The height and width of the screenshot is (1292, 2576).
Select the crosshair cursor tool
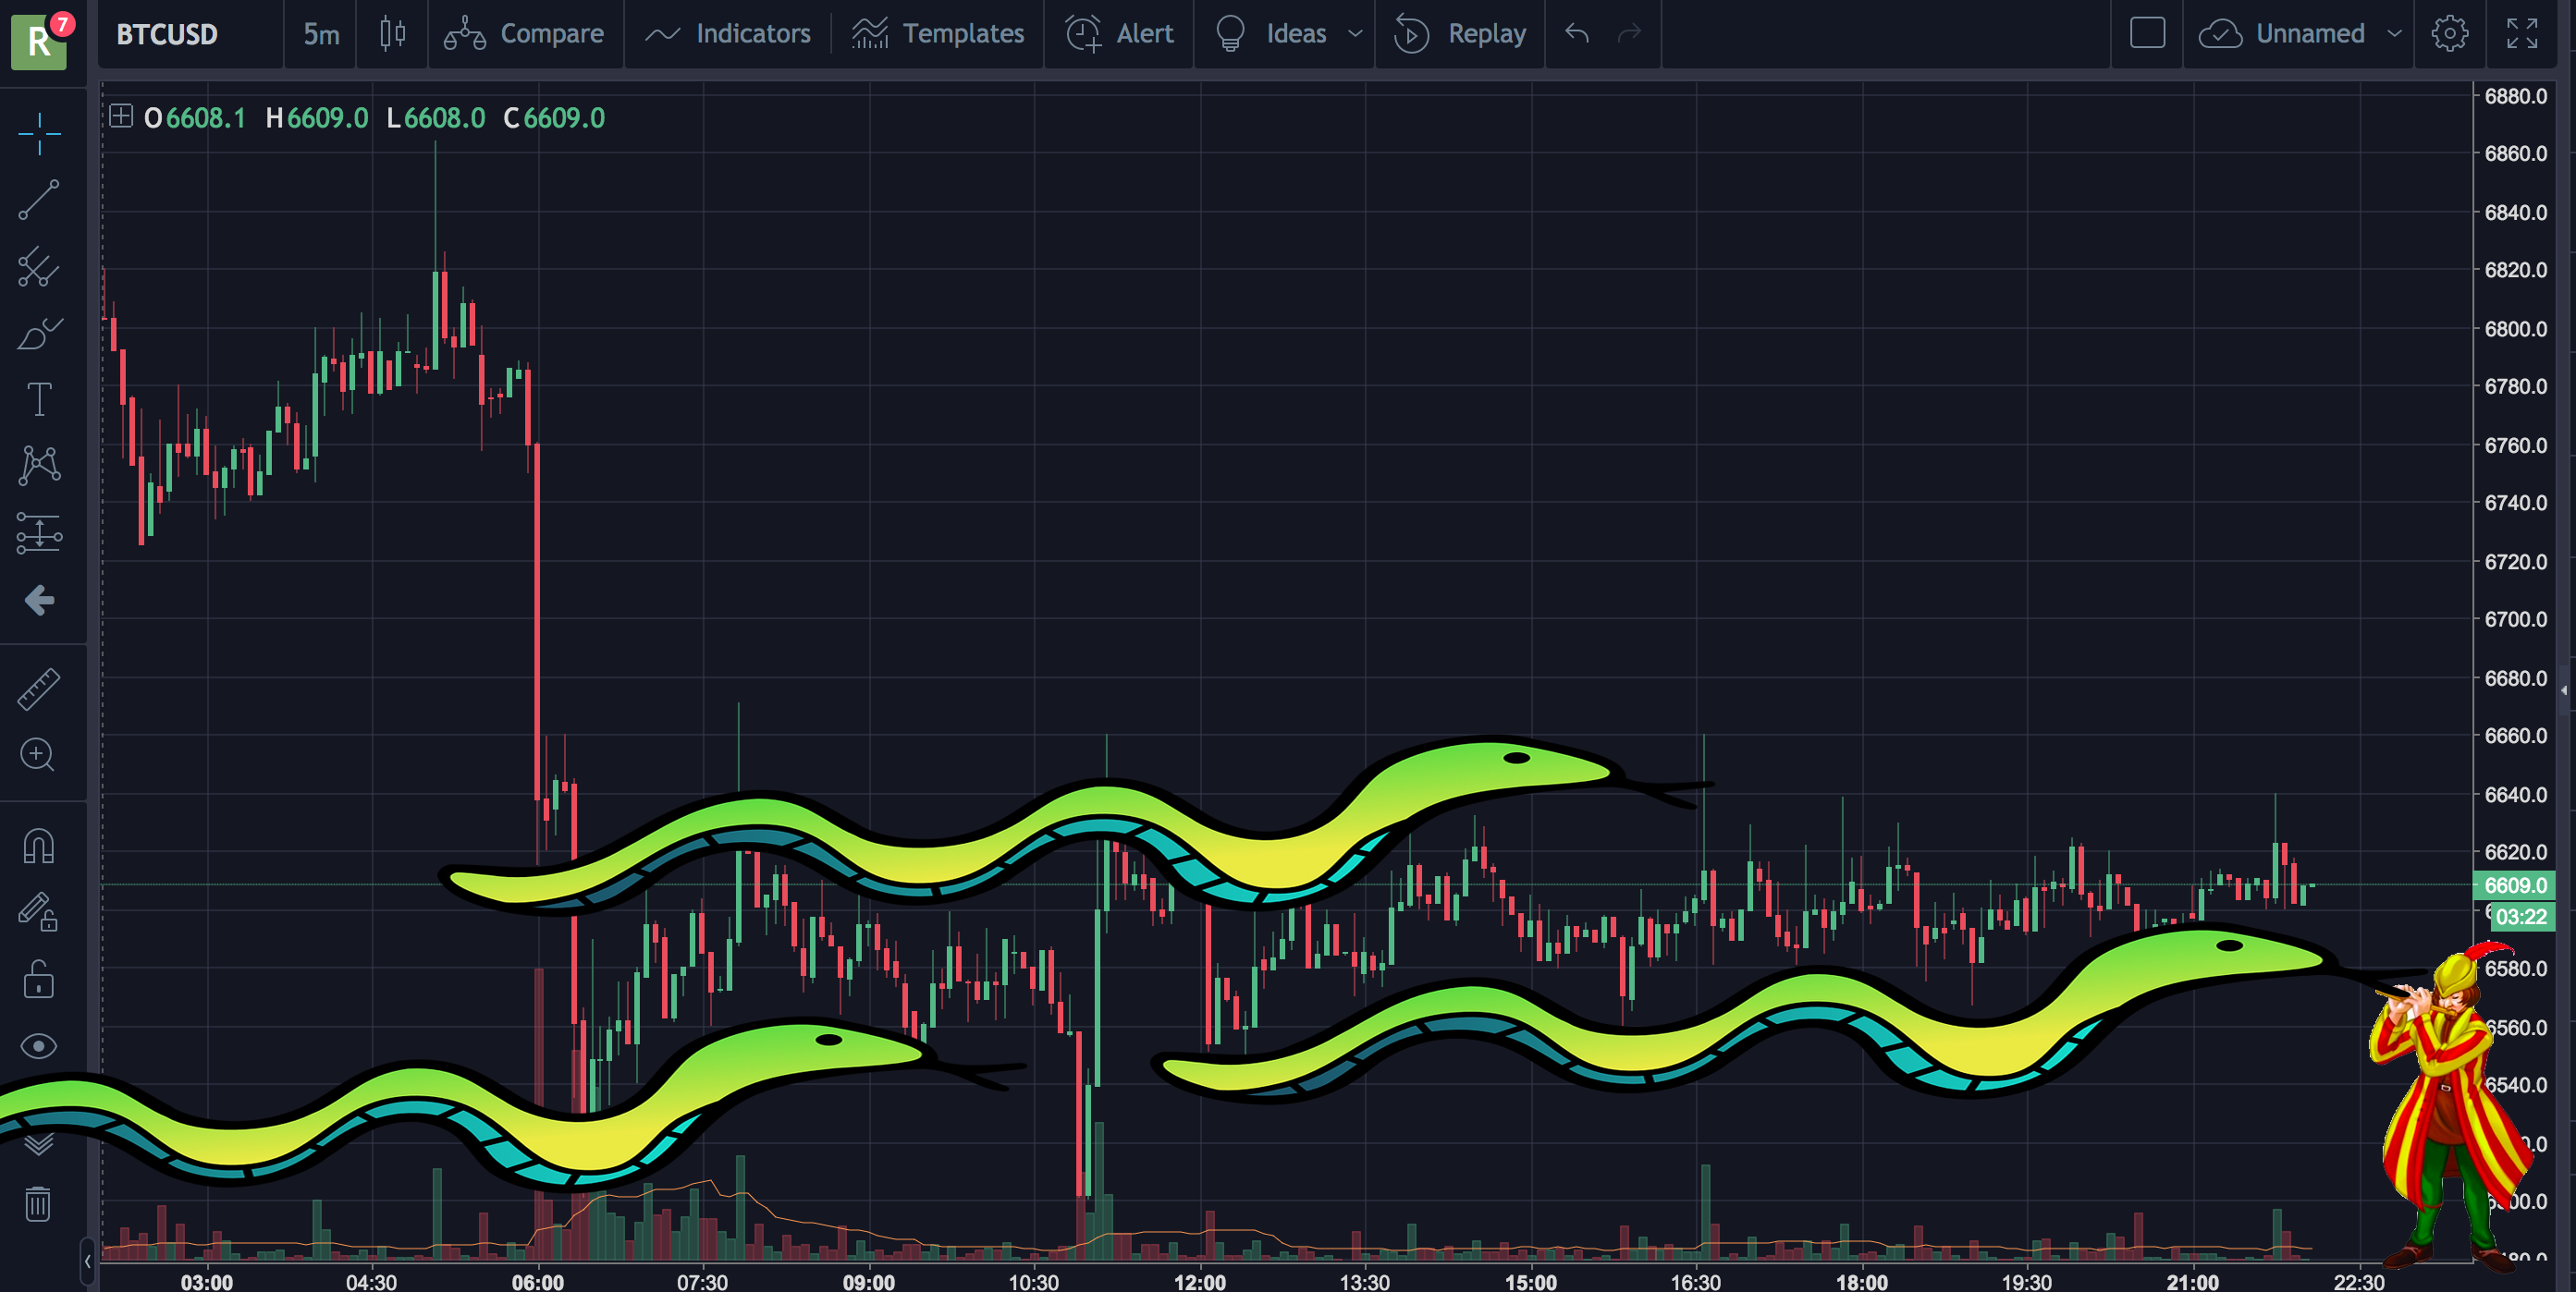click(x=39, y=134)
